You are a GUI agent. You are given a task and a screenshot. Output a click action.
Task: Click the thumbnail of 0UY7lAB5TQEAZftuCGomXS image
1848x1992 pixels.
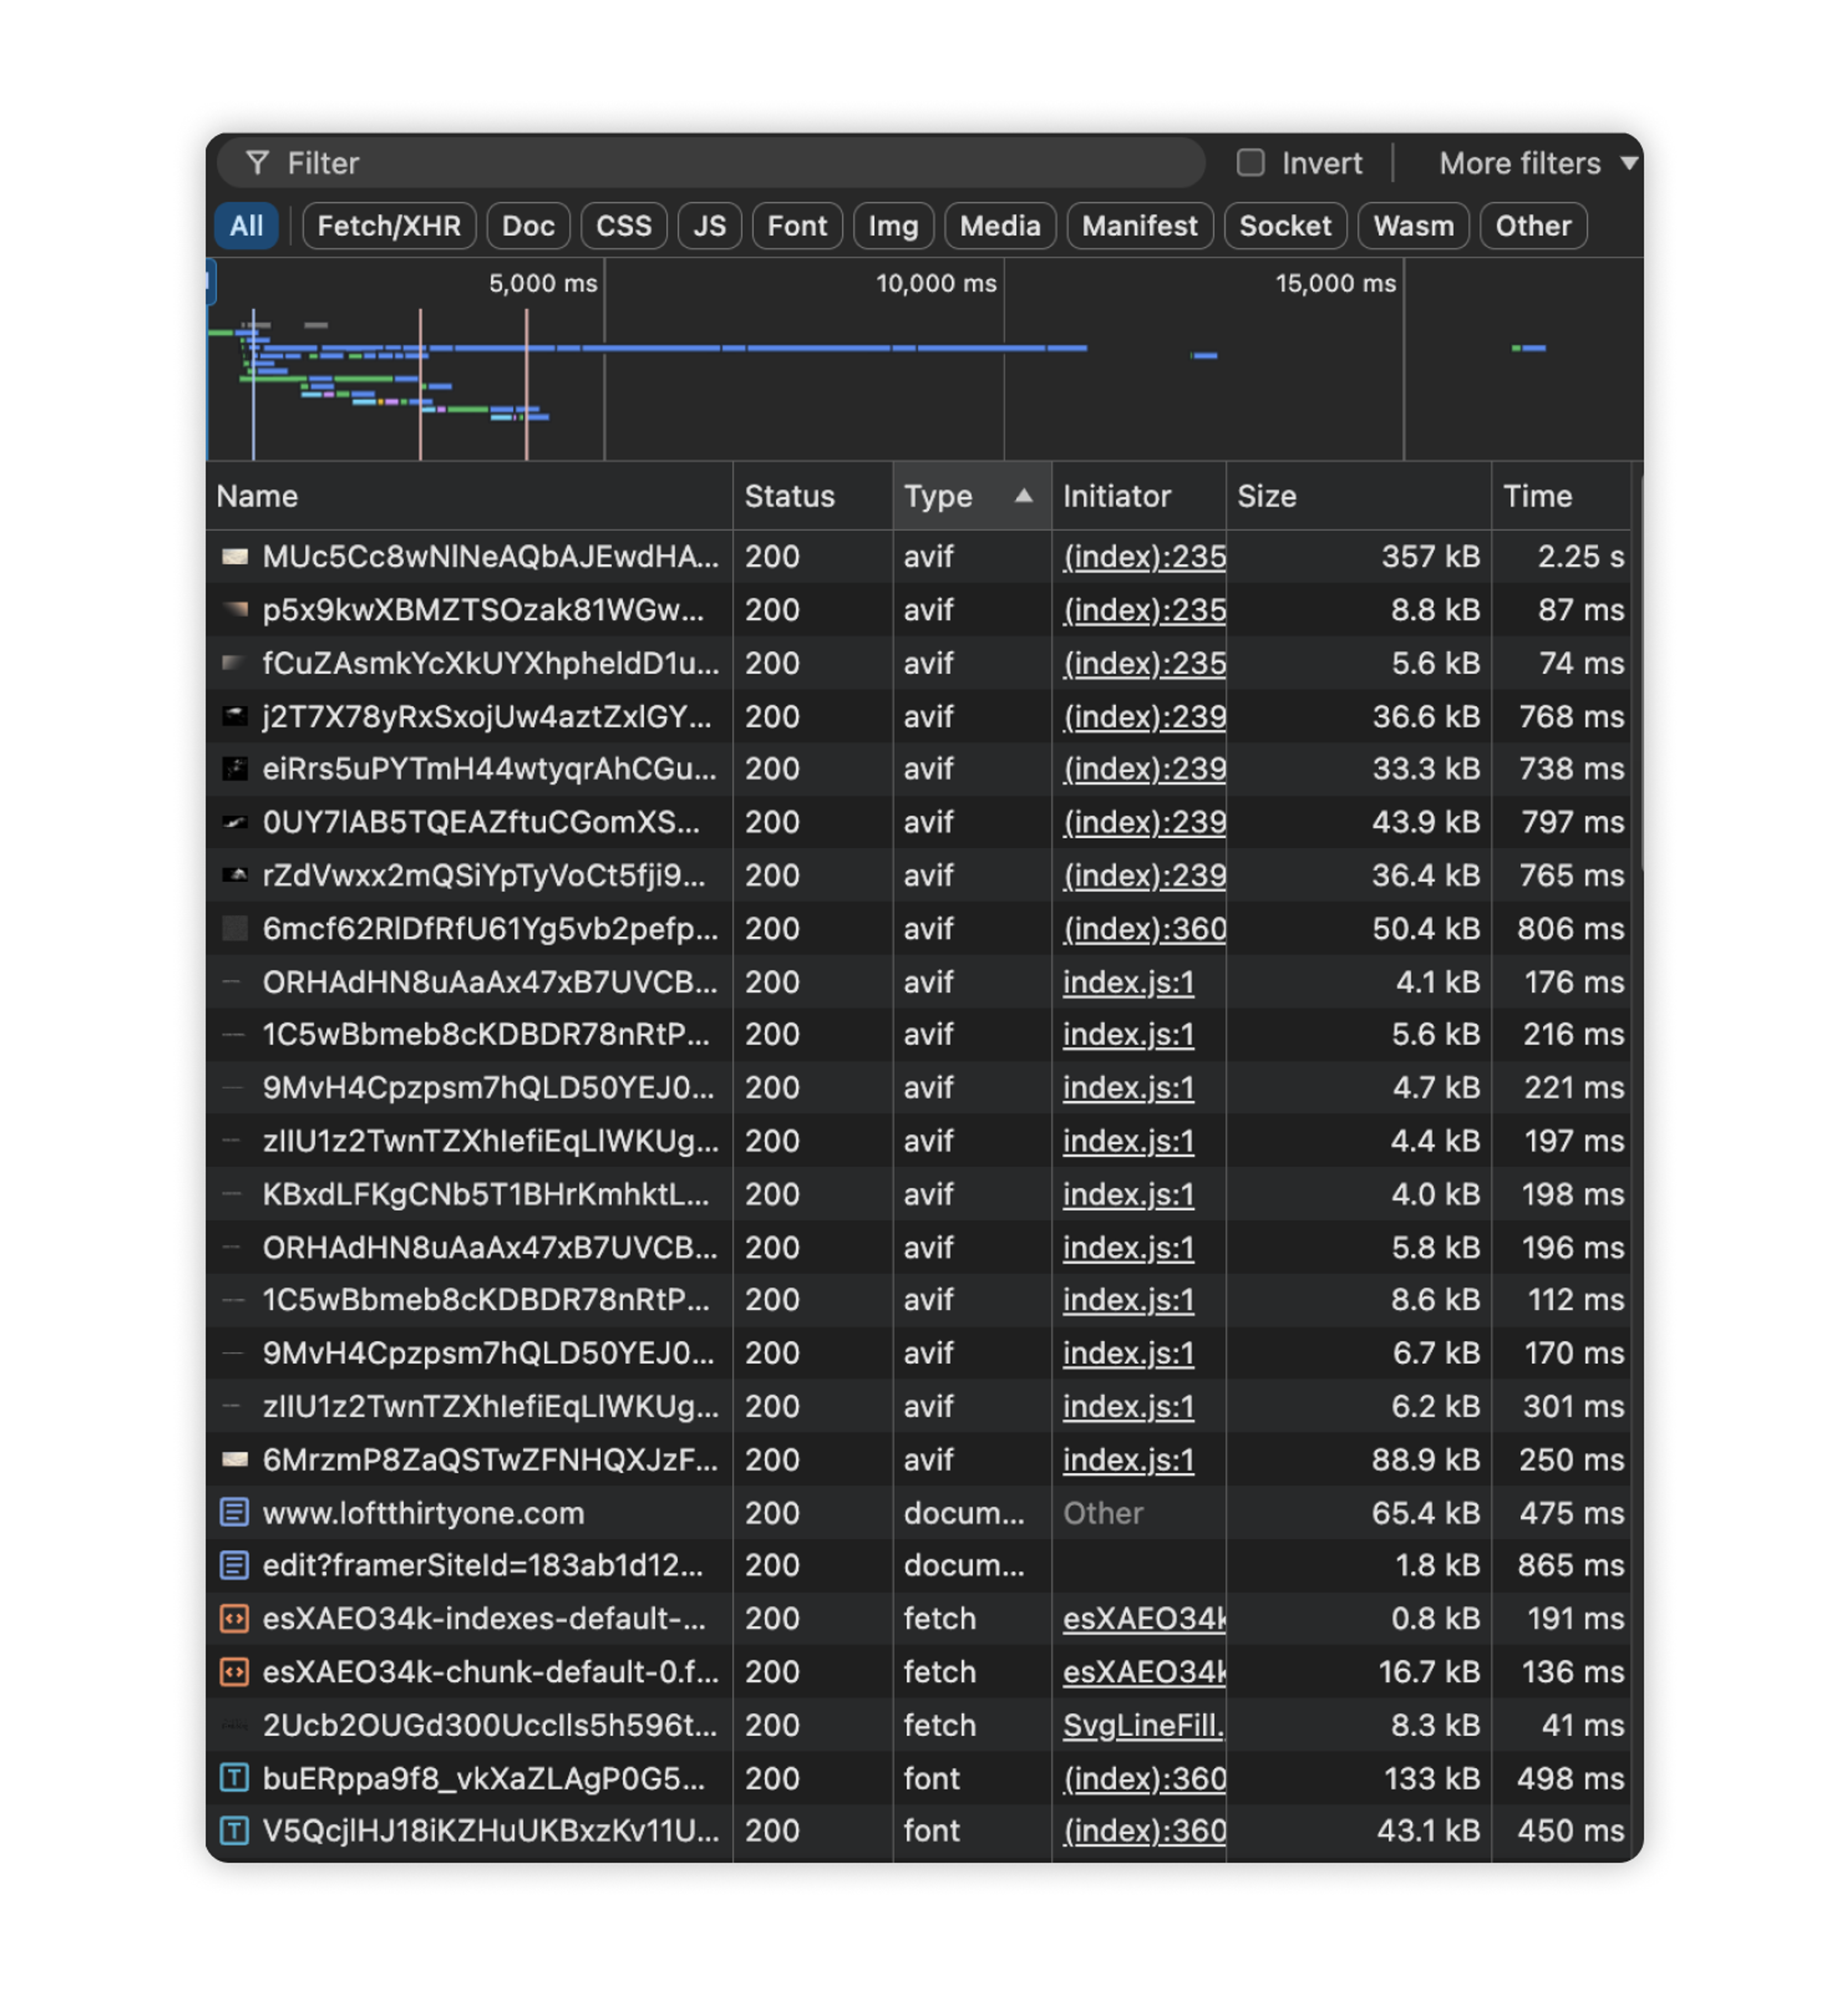(x=234, y=822)
